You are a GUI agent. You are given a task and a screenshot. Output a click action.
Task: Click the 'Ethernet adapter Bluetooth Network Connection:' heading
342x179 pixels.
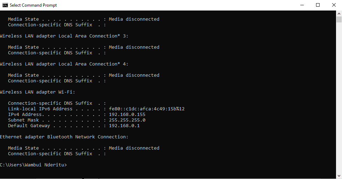[64, 137]
